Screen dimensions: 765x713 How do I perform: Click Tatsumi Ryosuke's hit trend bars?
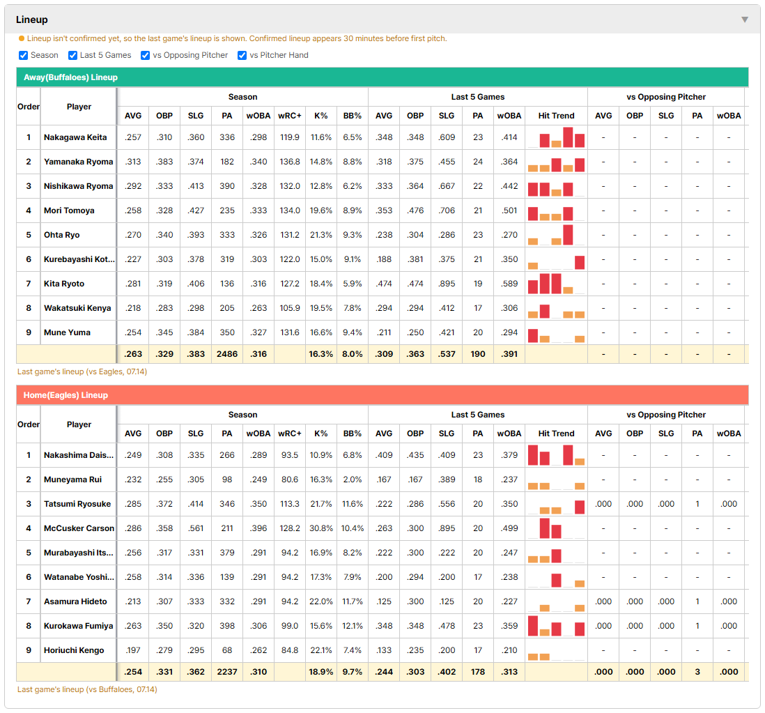(x=556, y=504)
